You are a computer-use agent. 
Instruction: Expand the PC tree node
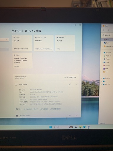tap(101, 81)
